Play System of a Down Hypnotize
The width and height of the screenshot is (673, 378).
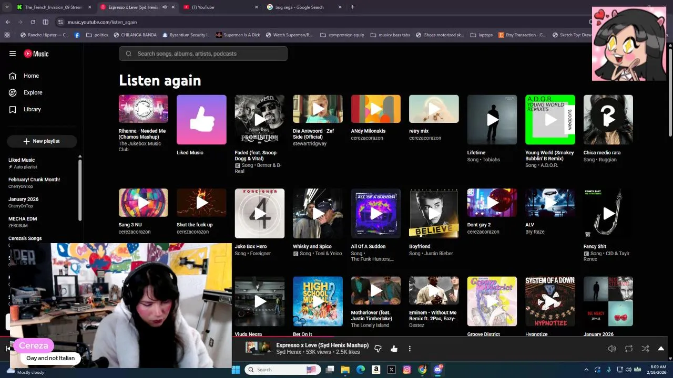point(550,301)
